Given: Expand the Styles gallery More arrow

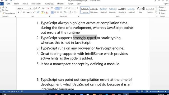Looking at the screenshot, I should point(156,13).
